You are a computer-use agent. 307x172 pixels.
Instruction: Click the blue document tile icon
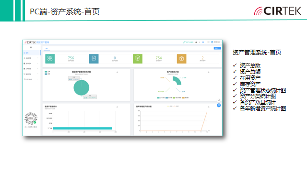(x=94, y=59)
